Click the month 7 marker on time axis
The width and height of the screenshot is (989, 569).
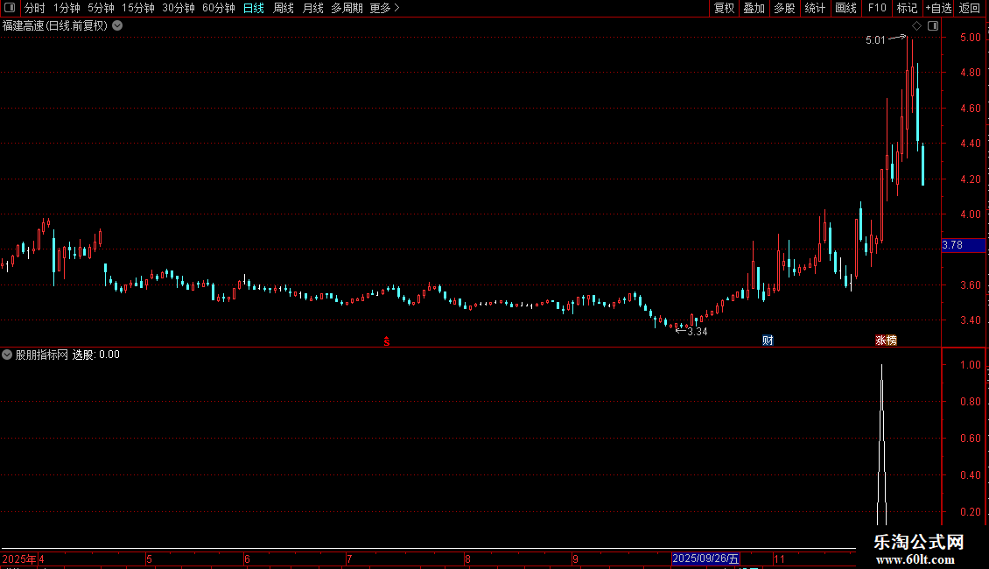[349, 558]
